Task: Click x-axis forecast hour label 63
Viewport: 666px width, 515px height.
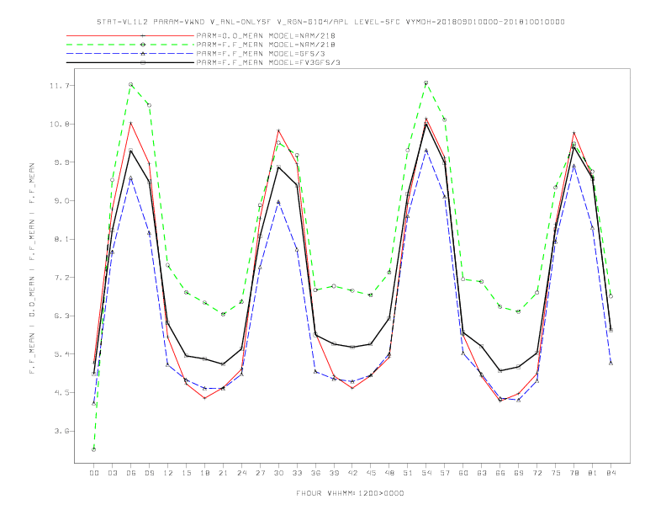Action: click(x=482, y=473)
